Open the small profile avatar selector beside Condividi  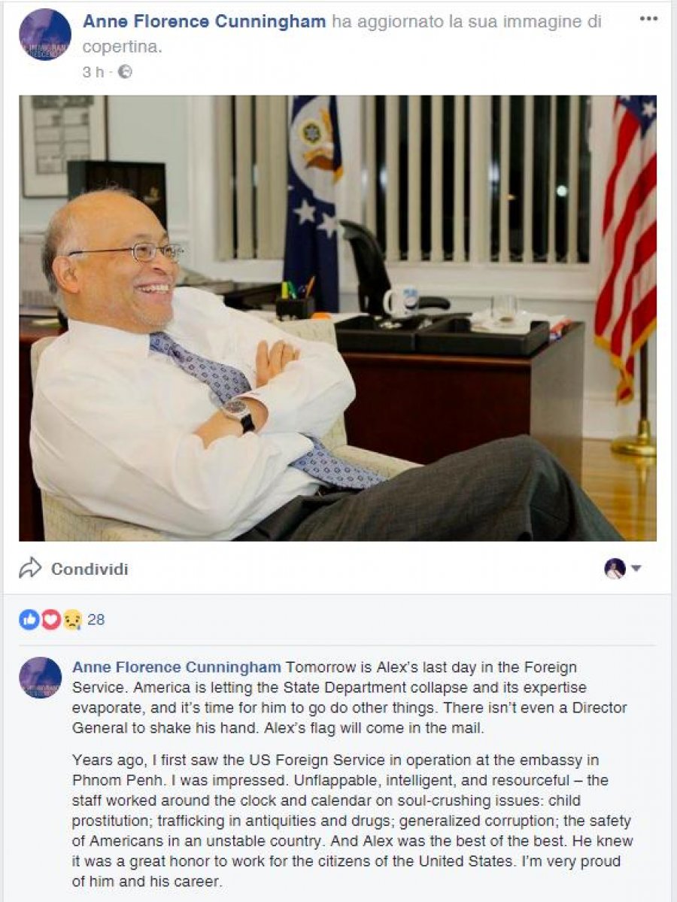point(615,568)
